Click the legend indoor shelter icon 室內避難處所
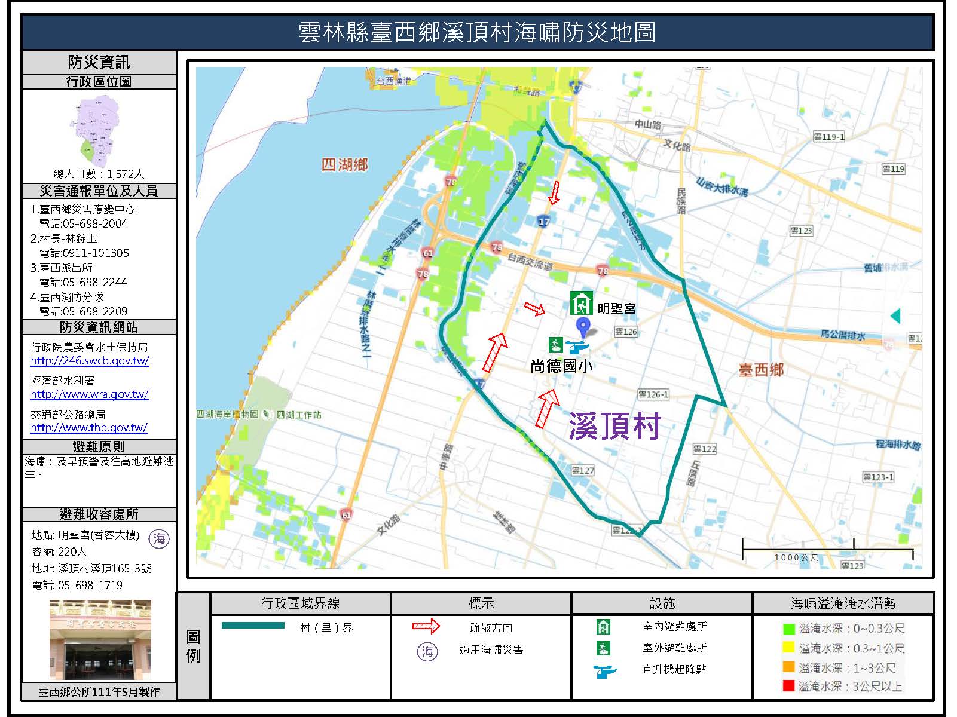The image size is (957, 717). (x=603, y=627)
